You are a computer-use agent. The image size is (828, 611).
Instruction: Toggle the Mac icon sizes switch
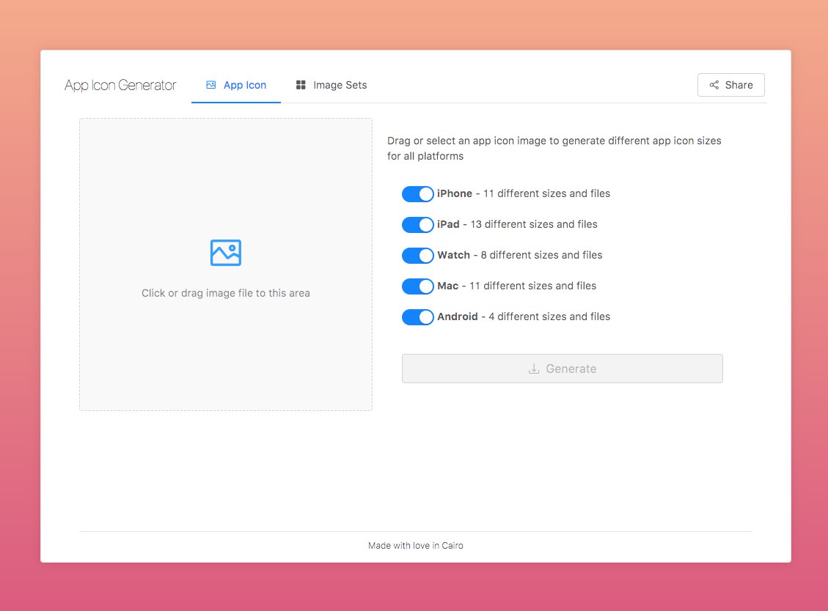418,286
